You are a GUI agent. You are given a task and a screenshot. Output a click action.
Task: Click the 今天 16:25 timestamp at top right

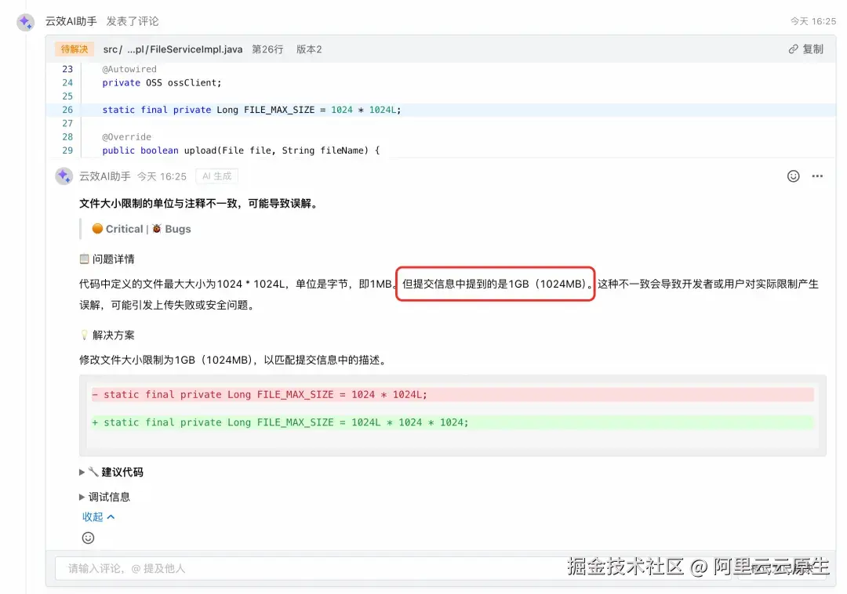813,21
